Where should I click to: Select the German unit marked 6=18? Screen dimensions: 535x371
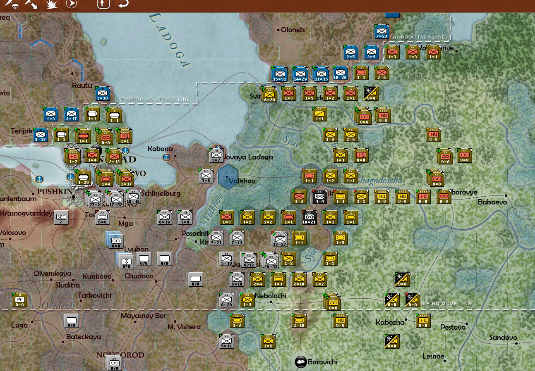pos(237,280)
